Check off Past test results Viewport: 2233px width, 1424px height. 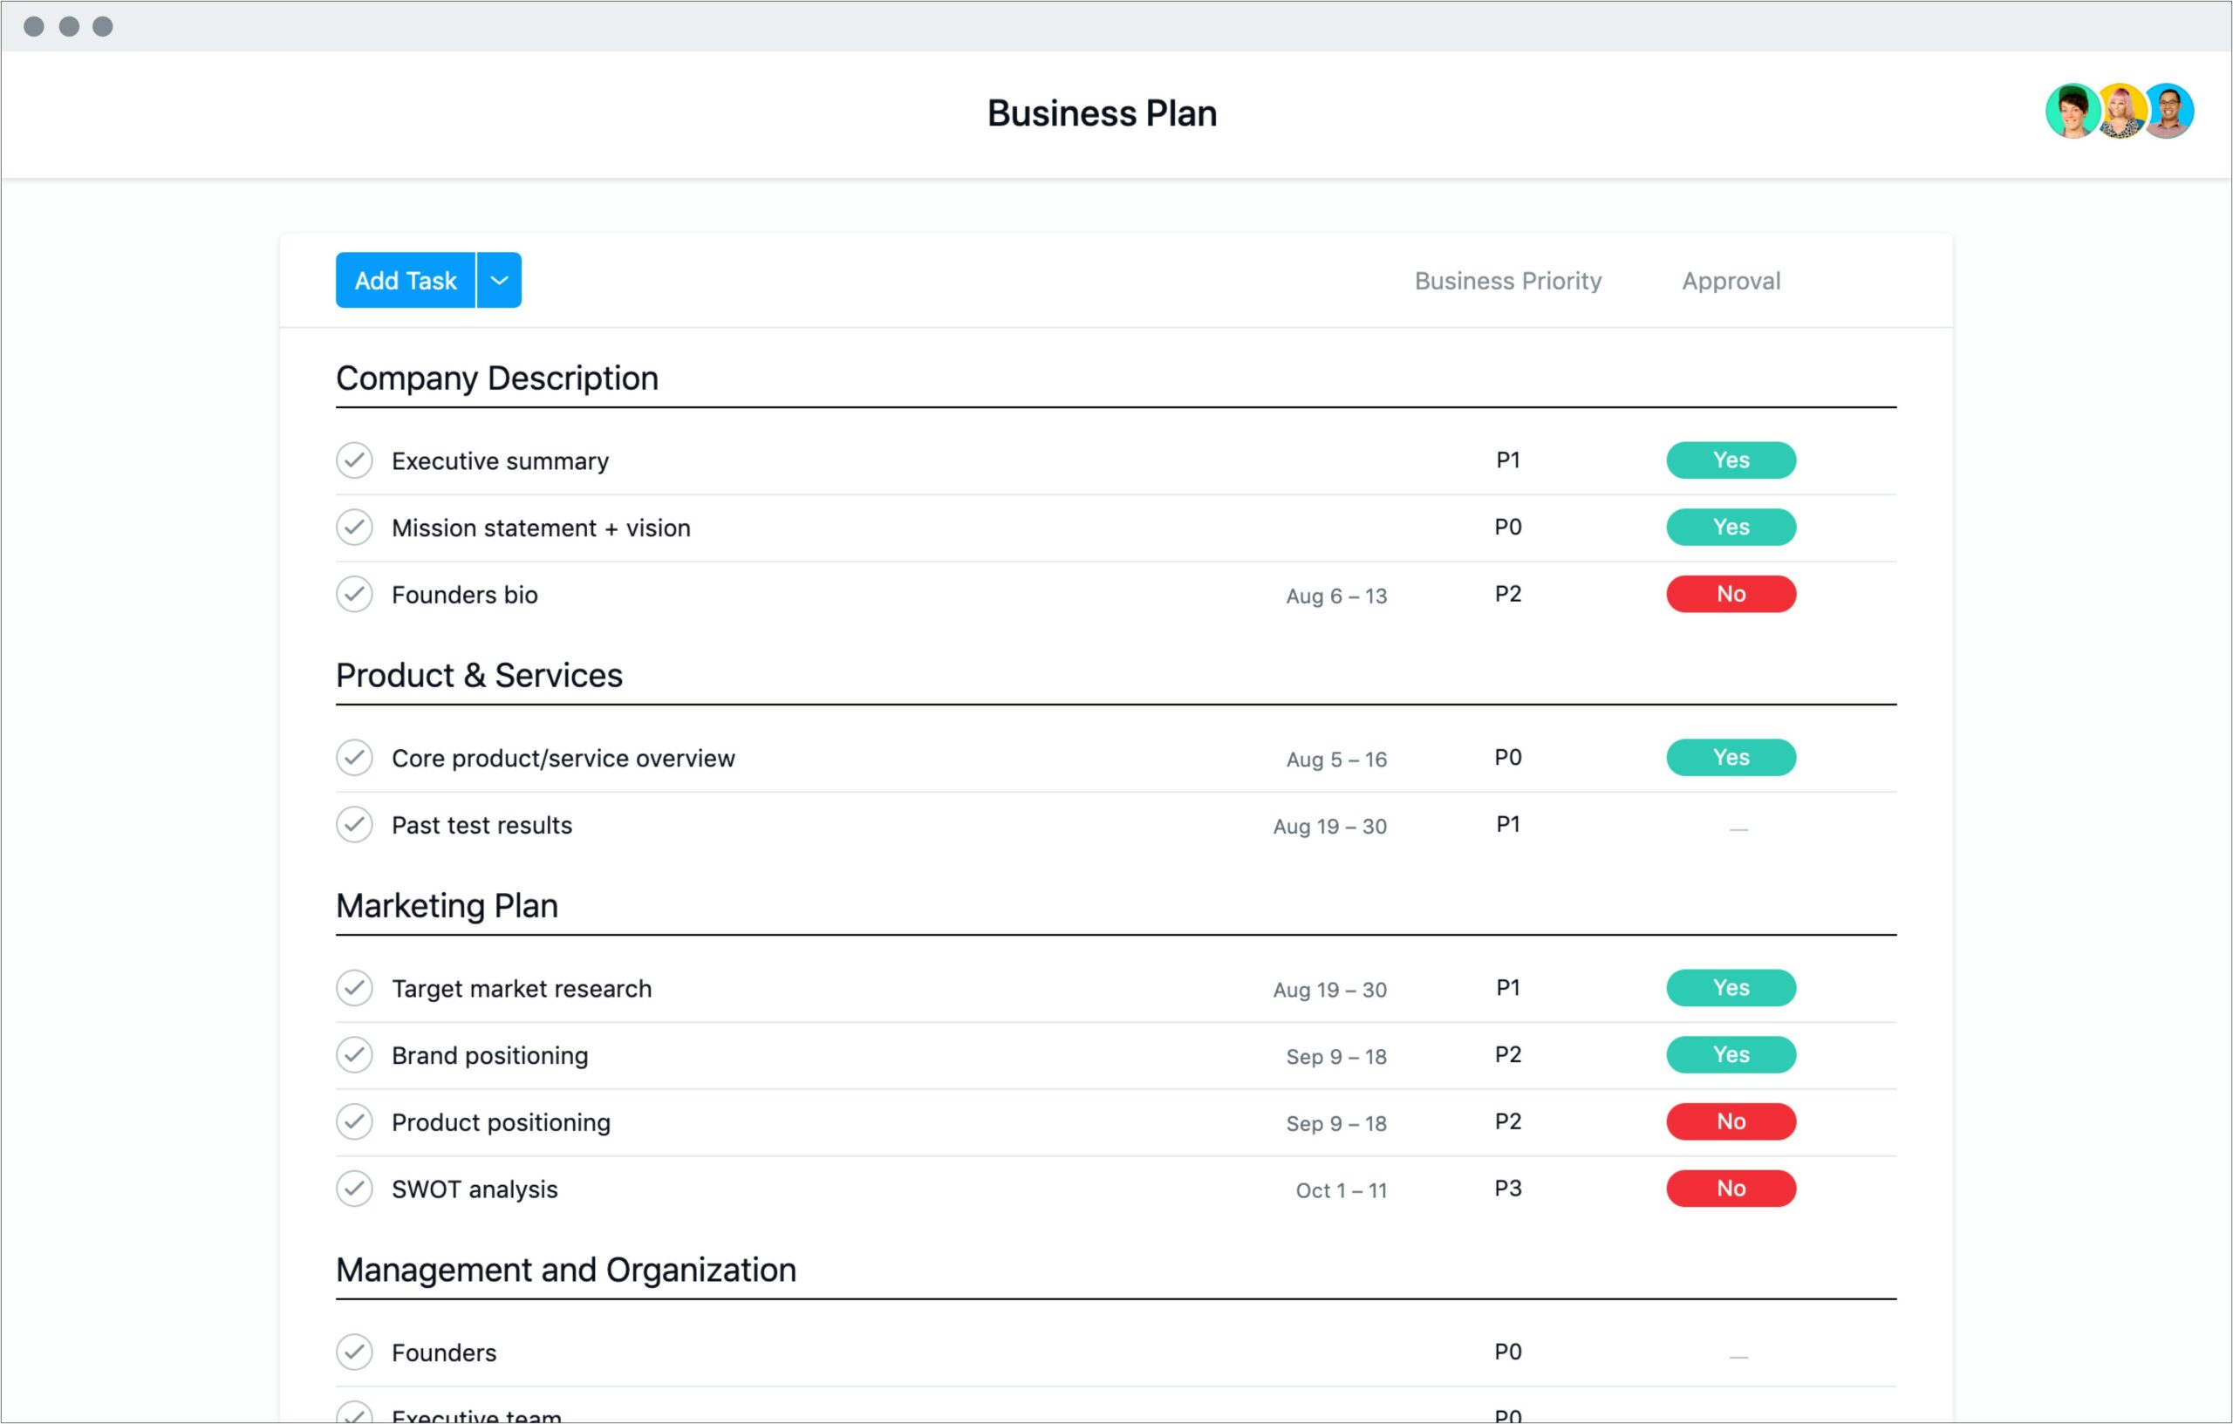(354, 824)
